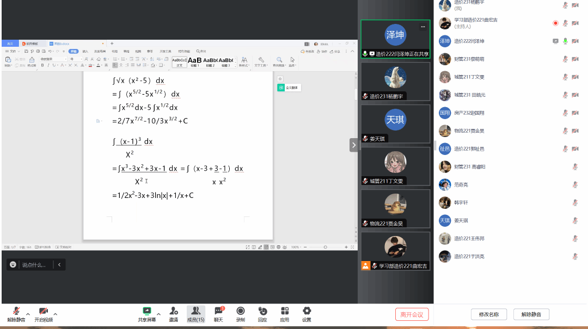This screenshot has height=329, width=588.
Task: Apply the Normal (正文) style
Action: [179, 62]
